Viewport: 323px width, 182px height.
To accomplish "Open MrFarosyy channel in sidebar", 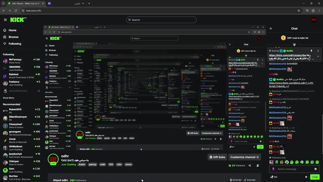I will click(x=21, y=61).
